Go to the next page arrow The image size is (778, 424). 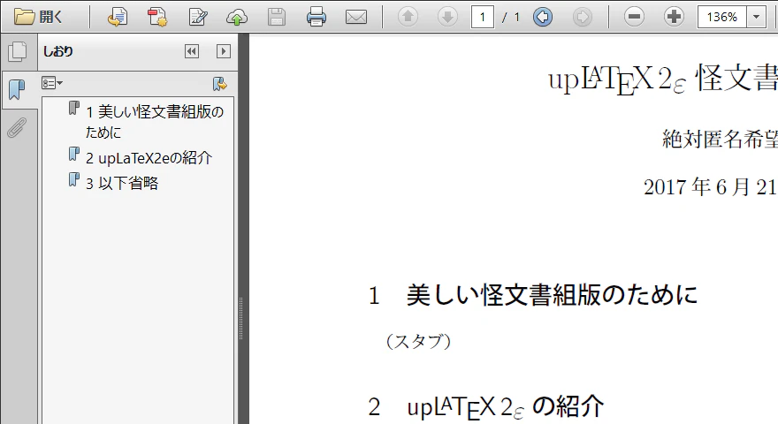[x=447, y=17]
